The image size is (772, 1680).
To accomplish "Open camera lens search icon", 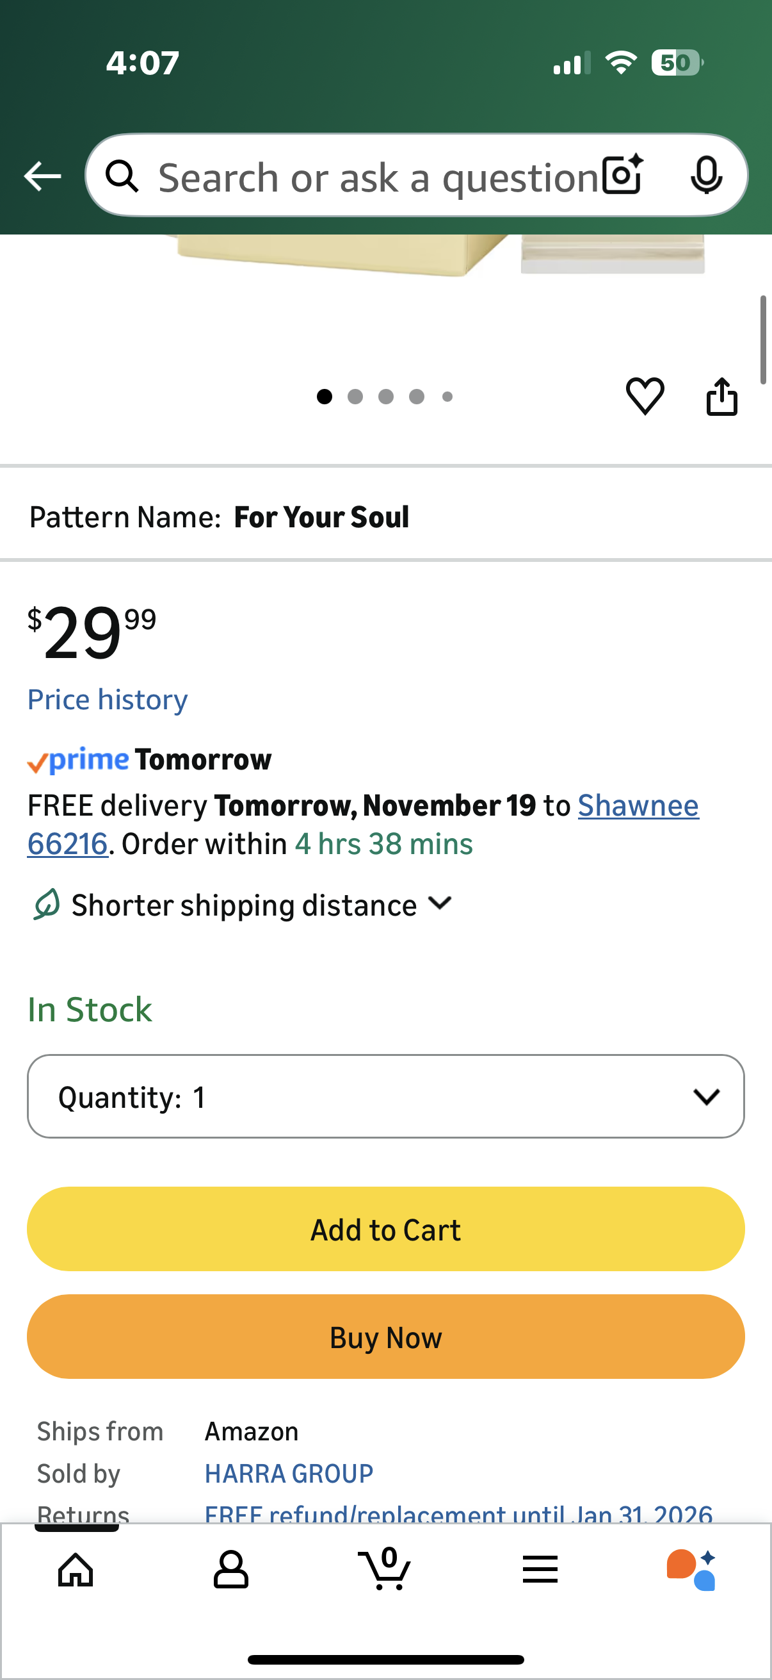I will point(622,175).
